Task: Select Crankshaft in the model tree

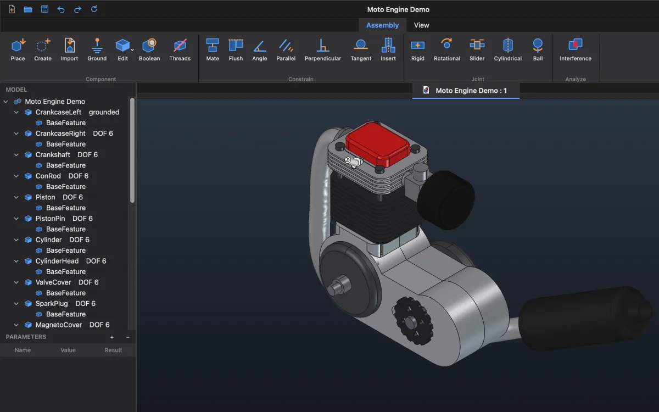Action: point(53,155)
